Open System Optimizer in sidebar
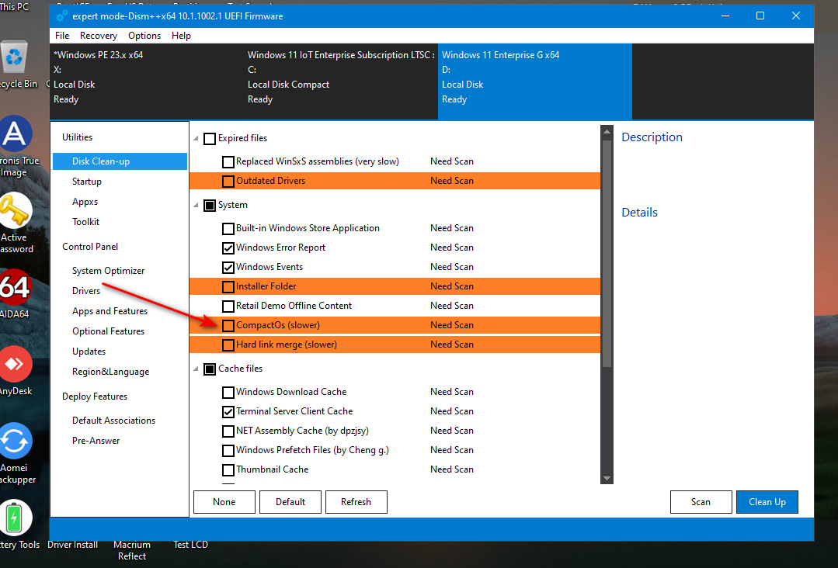Viewport: 838px width, 568px height. click(x=109, y=271)
